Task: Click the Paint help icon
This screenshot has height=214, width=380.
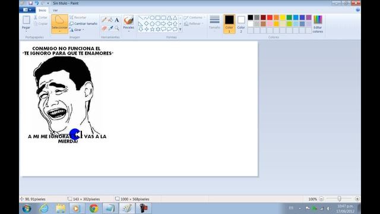Action: point(357,10)
